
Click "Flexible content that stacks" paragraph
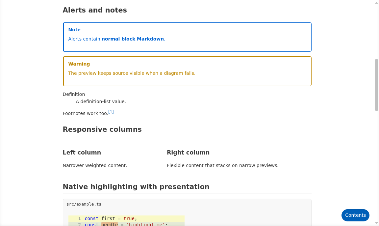click(223, 165)
